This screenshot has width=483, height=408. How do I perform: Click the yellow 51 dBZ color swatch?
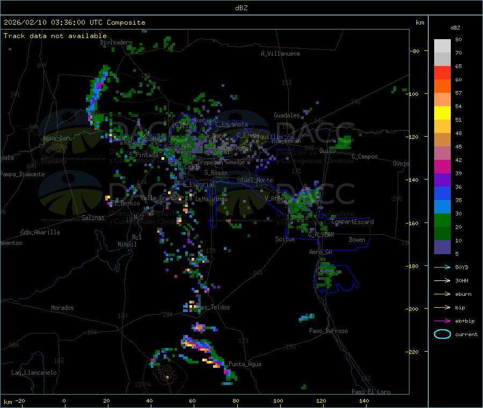tap(442, 113)
